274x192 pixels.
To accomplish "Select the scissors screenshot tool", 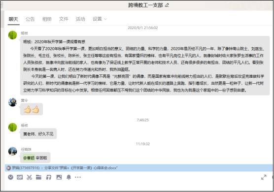I will tap(30, 177).
